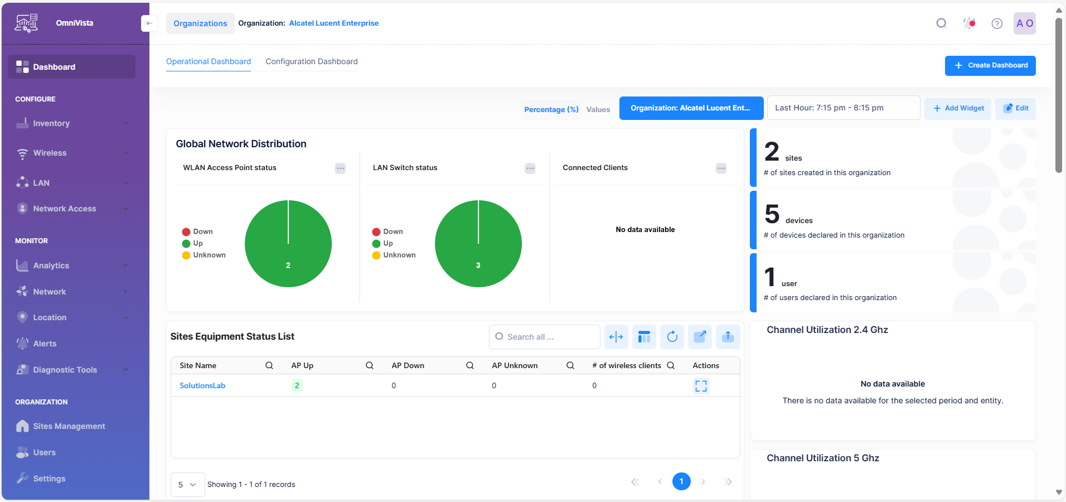Click the search magnifier icon in header
Screen dimensions: 1066x502
[x=941, y=23]
